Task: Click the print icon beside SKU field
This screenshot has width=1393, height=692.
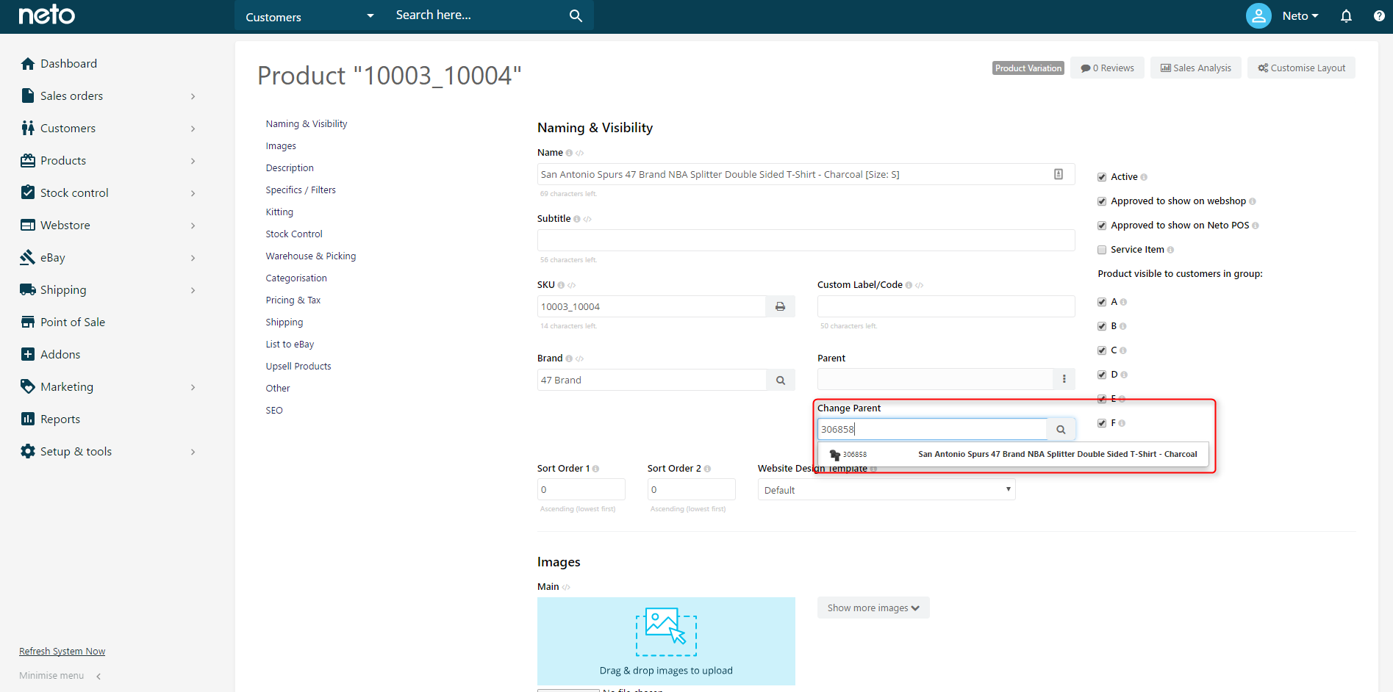Action: [780, 306]
